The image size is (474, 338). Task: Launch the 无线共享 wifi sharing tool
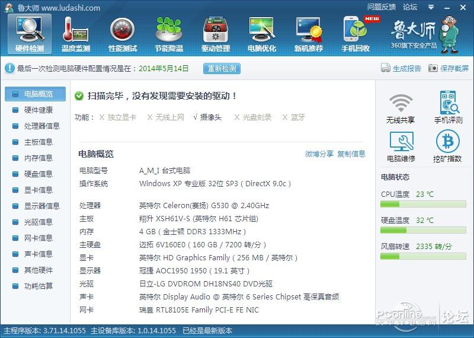point(401,108)
